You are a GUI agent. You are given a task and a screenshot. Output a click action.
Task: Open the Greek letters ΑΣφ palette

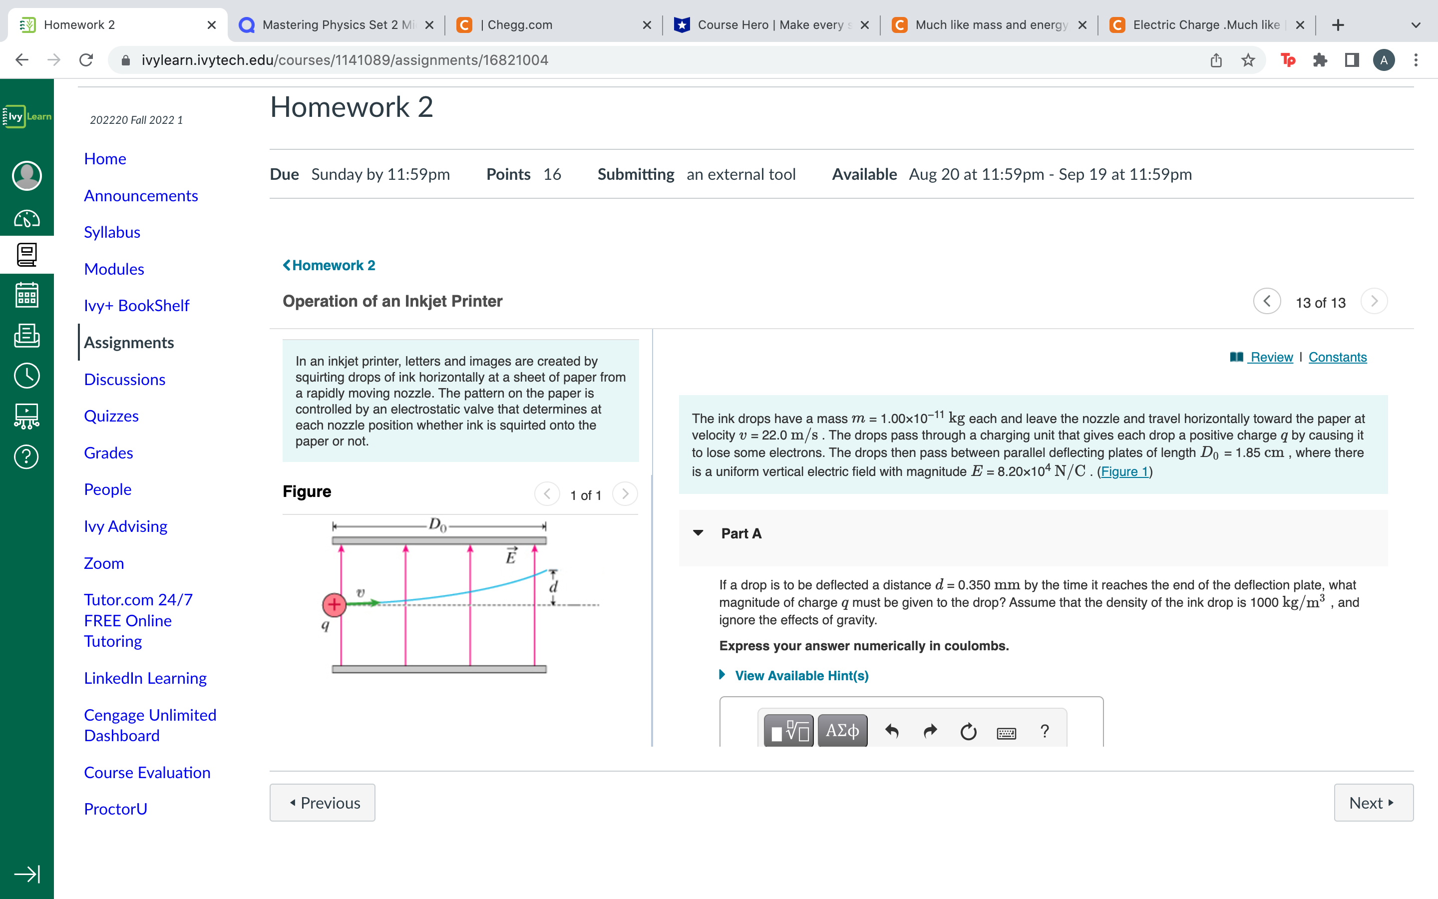tap(842, 730)
